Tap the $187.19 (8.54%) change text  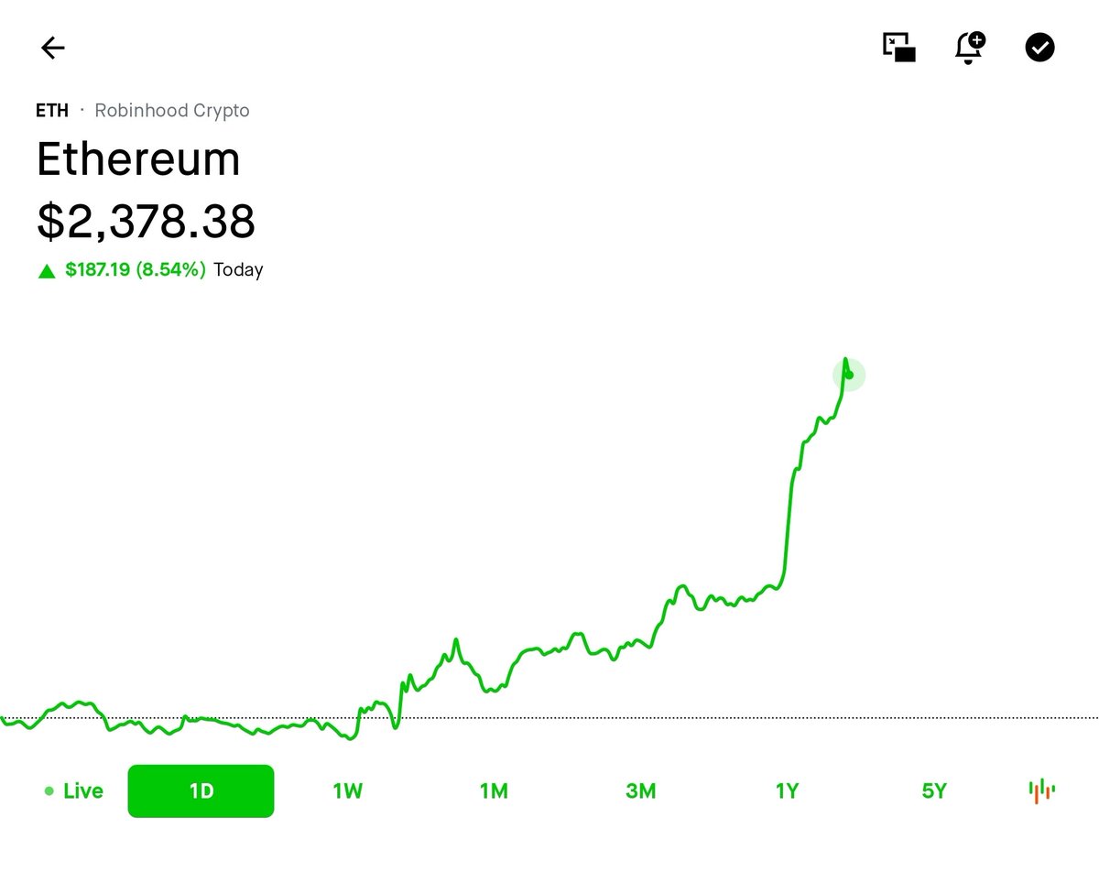pos(136,270)
